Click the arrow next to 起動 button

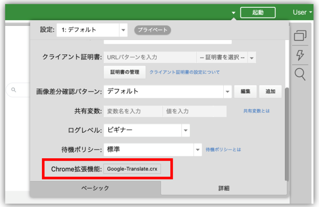pyautogui.click(x=233, y=13)
